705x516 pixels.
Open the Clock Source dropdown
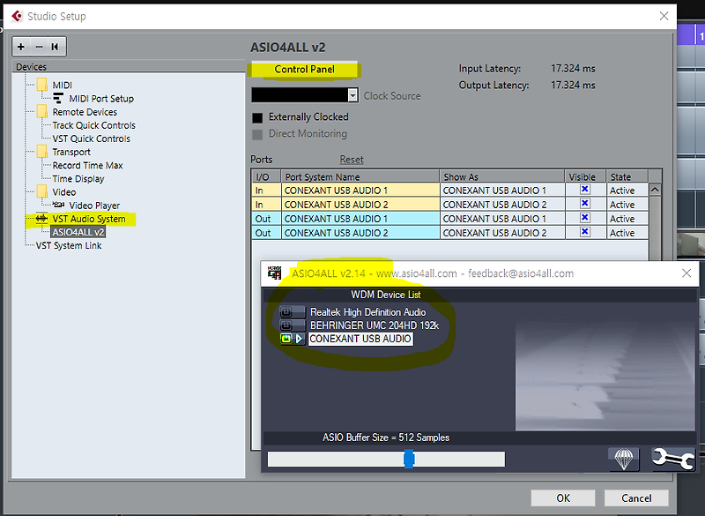(352, 94)
